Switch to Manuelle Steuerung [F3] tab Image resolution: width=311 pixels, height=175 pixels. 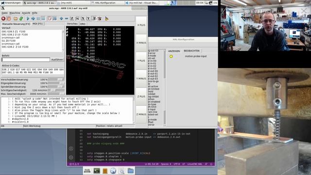(16, 24)
